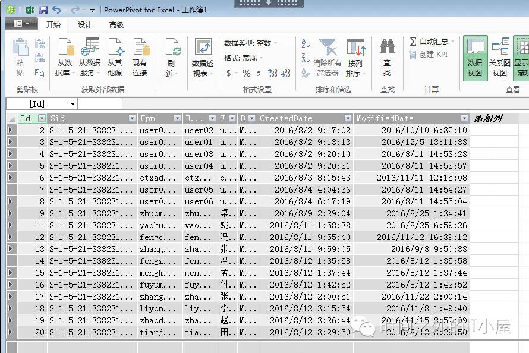Screen dimensions: 529x353
Task: Open quick access toolbar customize arrow
Action: (93, 11)
